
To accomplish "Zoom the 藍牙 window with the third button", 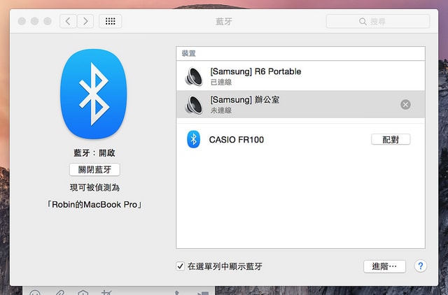I will coord(47,22).
